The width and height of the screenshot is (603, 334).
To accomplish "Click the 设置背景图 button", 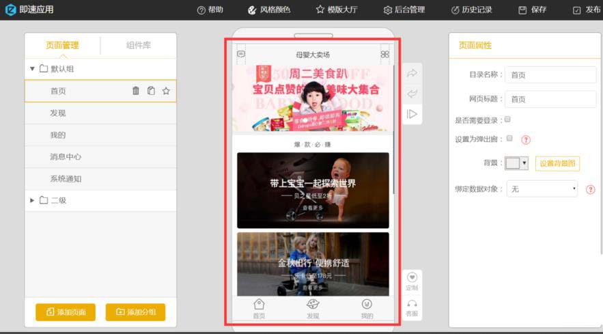I will (x=557, y=163).
